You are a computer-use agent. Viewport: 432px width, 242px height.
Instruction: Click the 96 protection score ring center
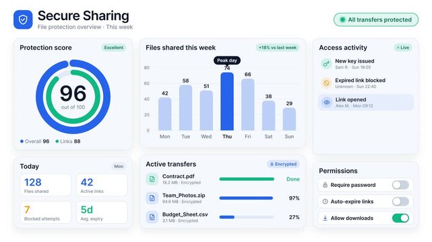point(73,97)
